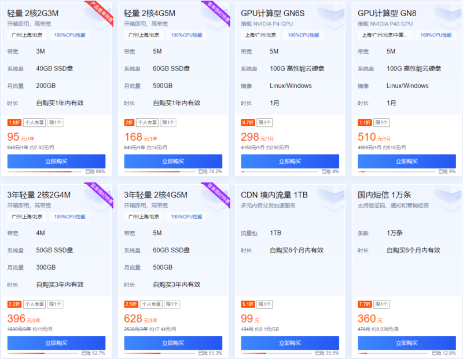This screenshot has height=359, width=463.
Task: Click 立即购买 for 轻量 2核2G3M
Action: [x=56, y=162]
